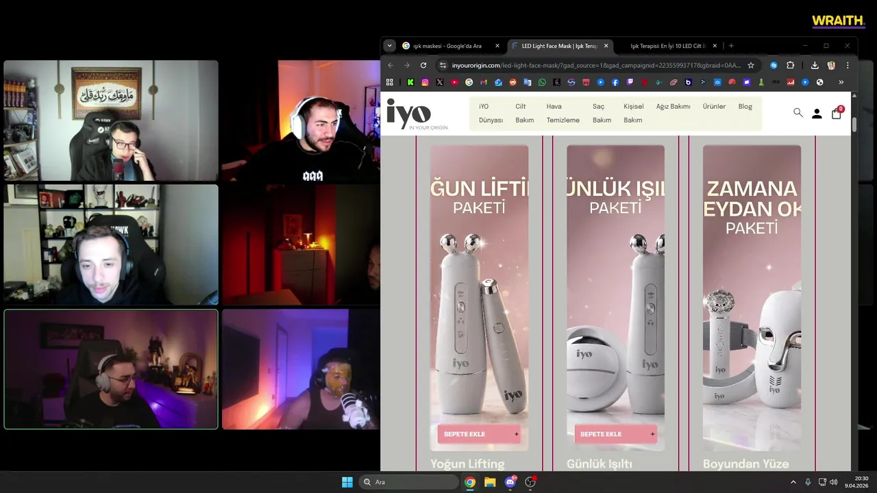Image resolution: width=877 pixels, height=493 pixels.
Task: Open Chrome downloads icon
Action: click(815, 65)
